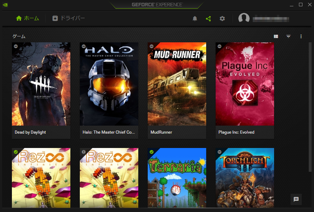Click the user profile avatar
Viewport: 314px width, 212px height.
pyautogui.click(x=244, y=19)
